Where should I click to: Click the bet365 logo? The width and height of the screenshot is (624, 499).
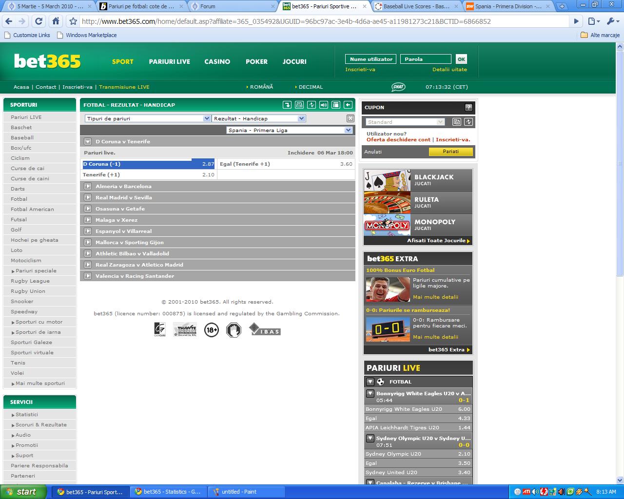47,61
